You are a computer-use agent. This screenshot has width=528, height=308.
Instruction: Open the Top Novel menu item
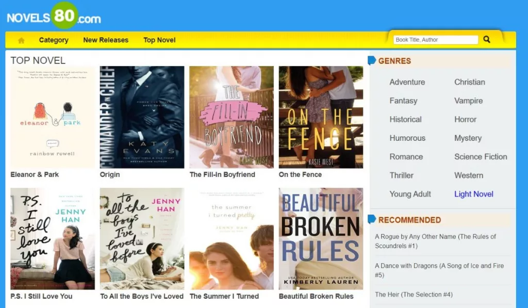coord(159,40)
